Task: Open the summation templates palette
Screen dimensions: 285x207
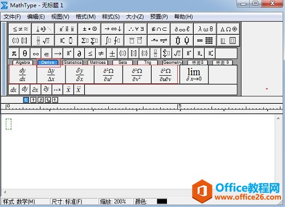Action: tap(89, 40)
